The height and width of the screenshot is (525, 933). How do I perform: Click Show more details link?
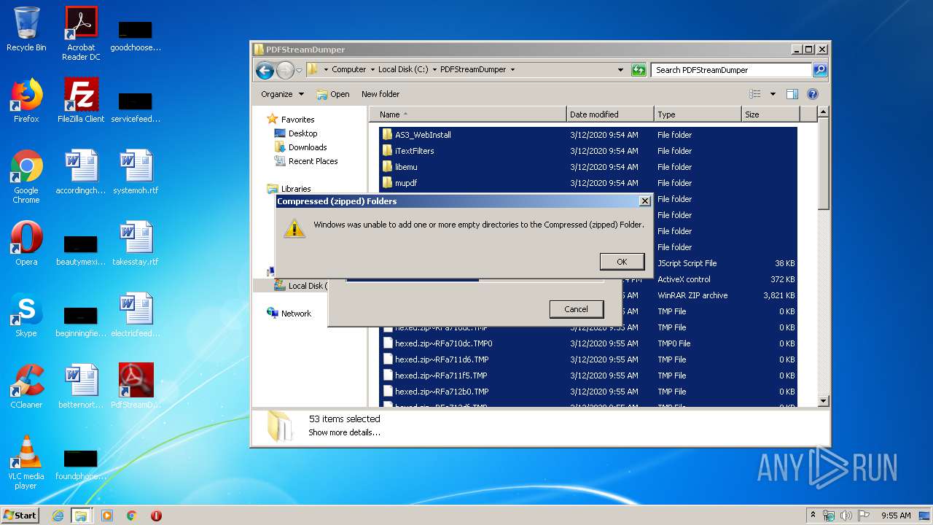coord(344,432)
